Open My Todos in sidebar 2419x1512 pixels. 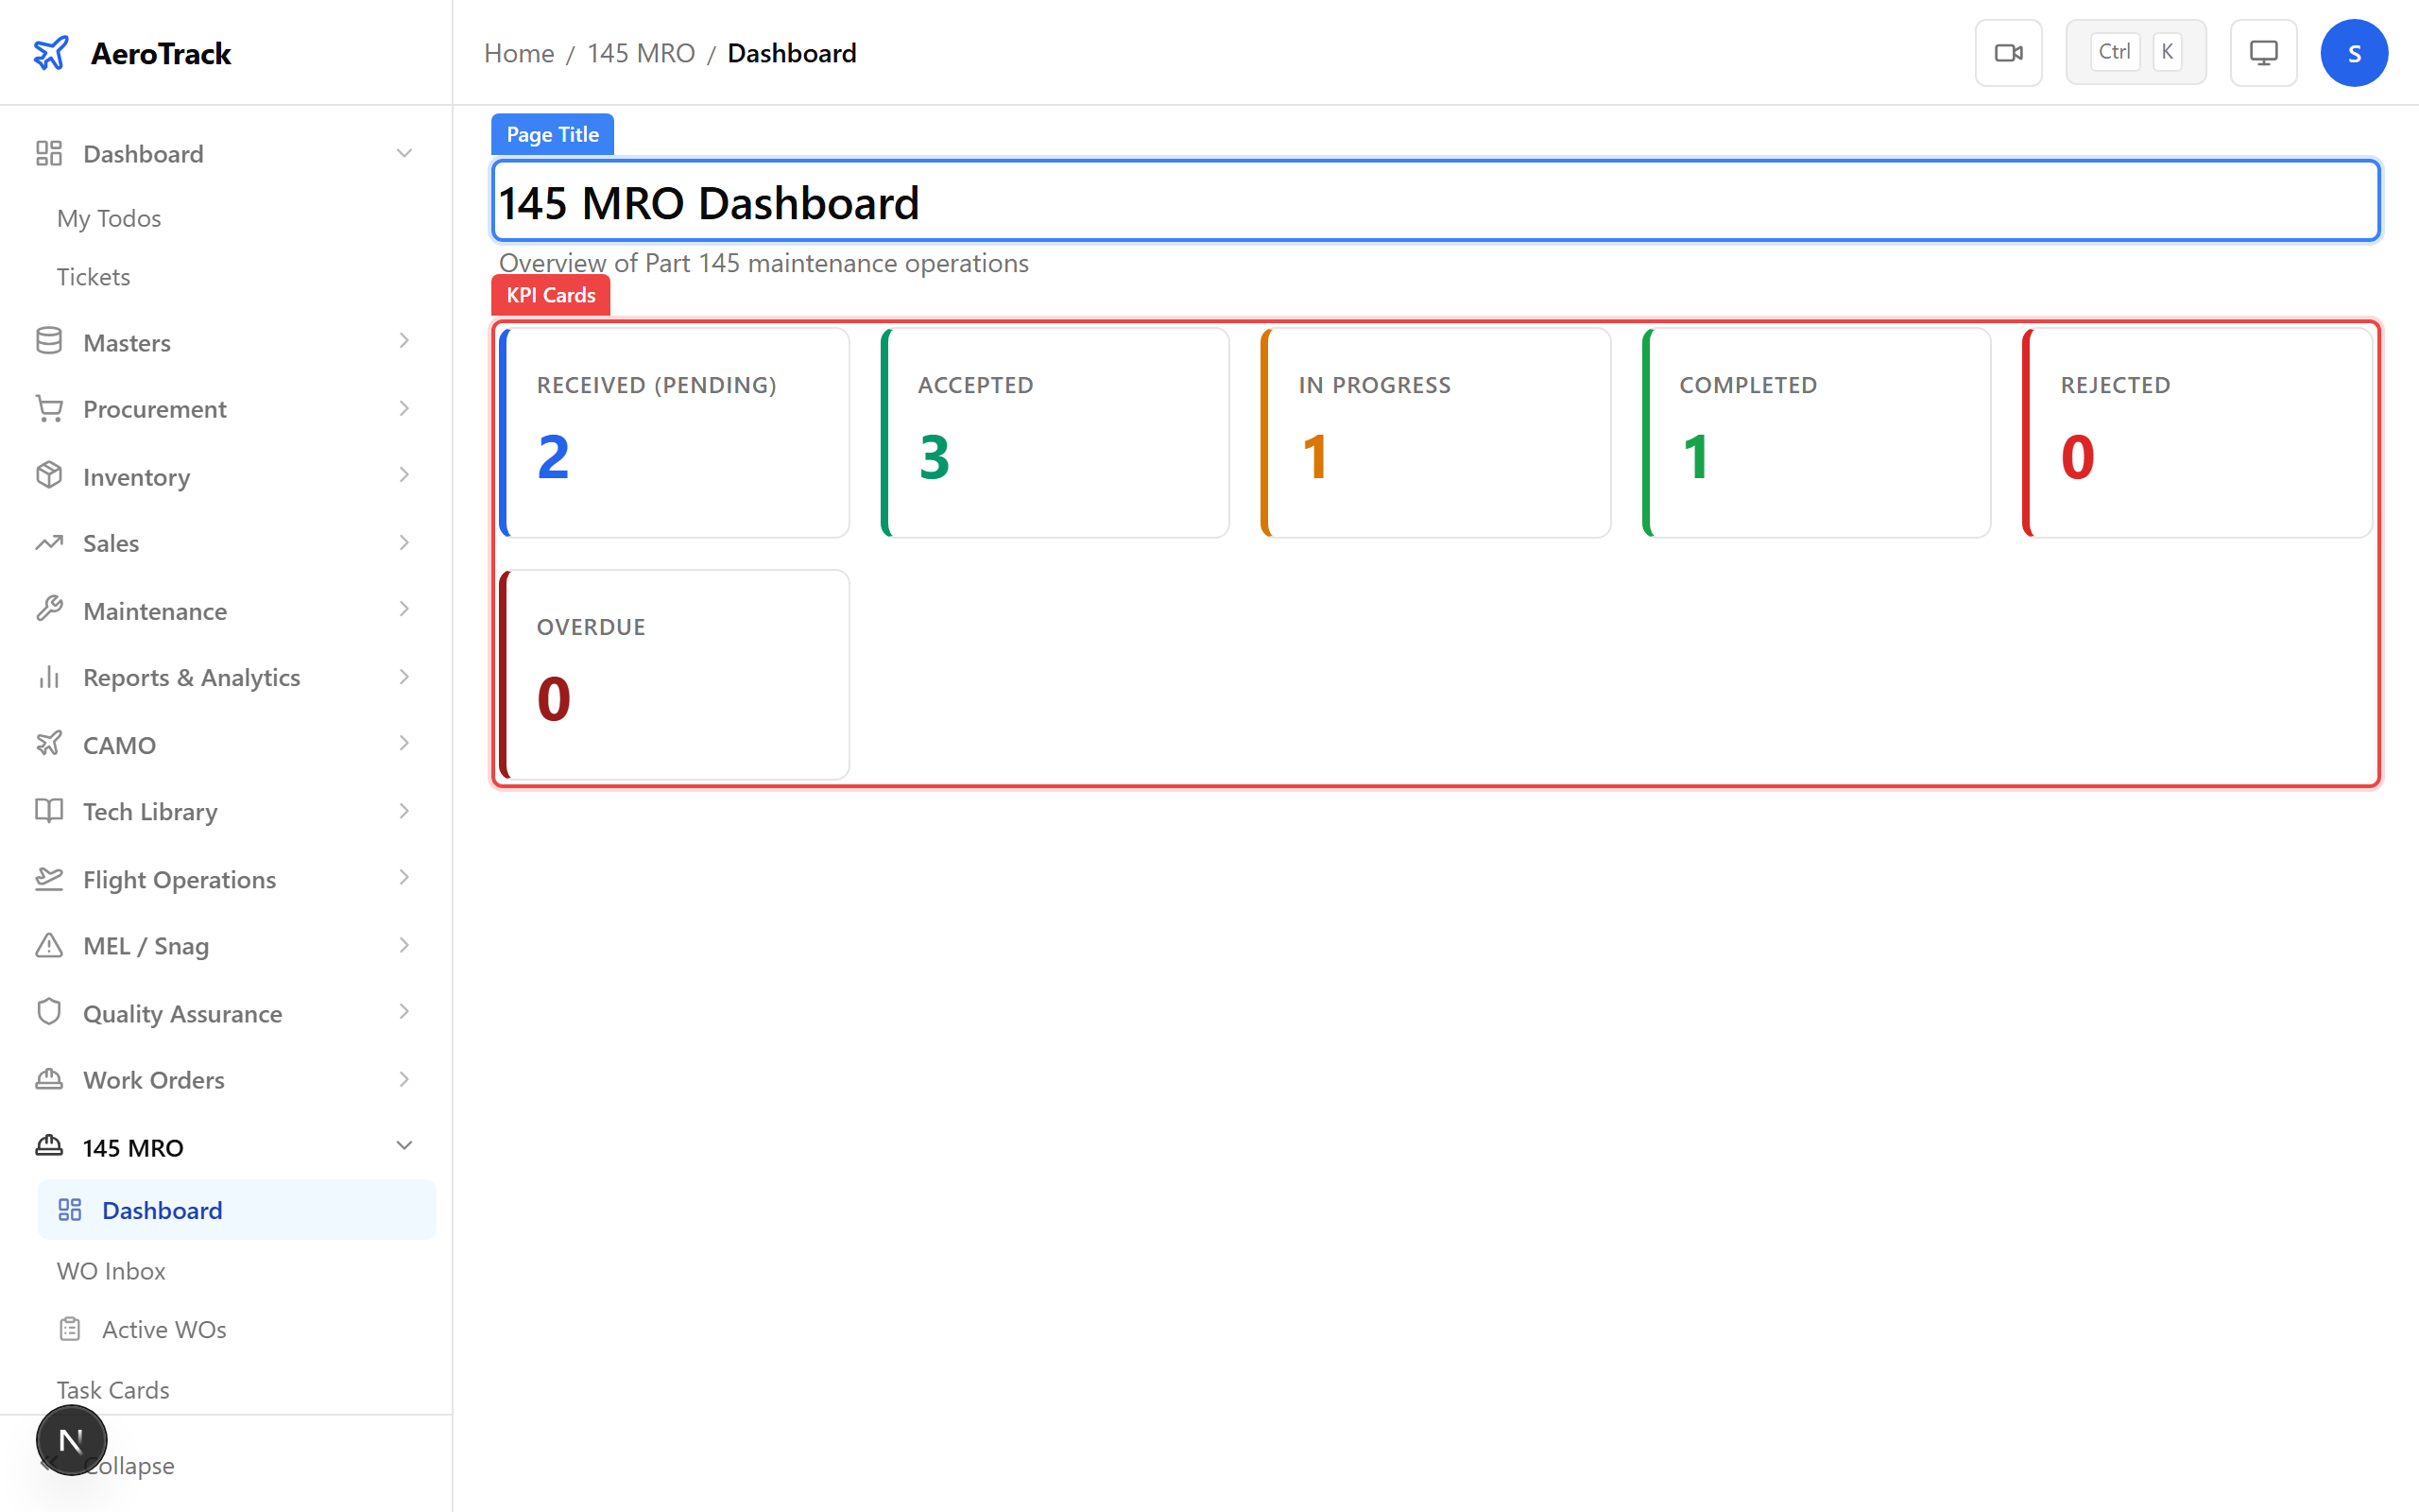[109, 218]
